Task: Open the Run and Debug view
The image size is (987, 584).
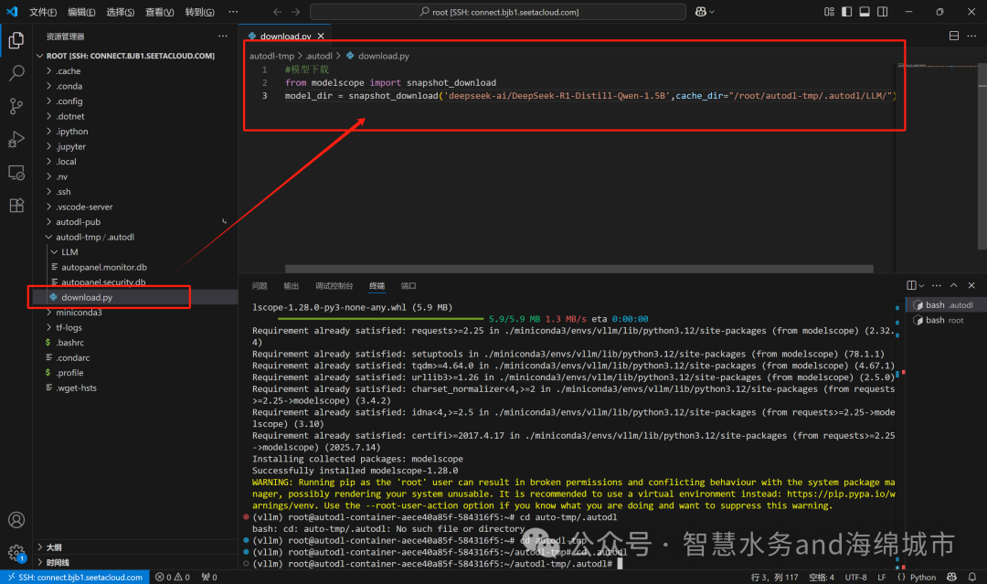Action: (16, 139)
